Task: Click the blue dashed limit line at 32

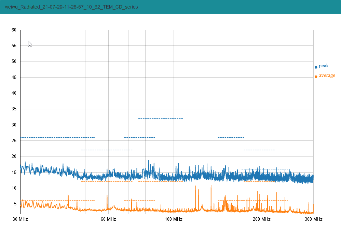Action: [x=161, y=118]
